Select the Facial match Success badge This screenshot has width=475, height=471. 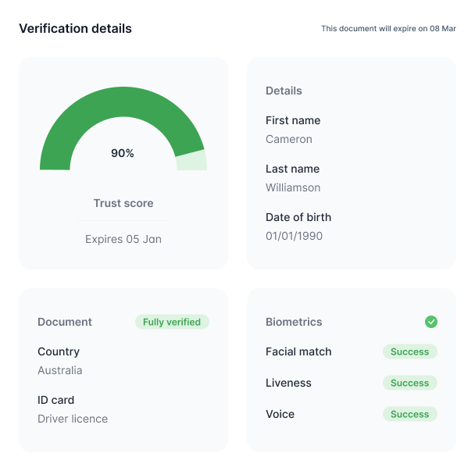coord(410,351)
